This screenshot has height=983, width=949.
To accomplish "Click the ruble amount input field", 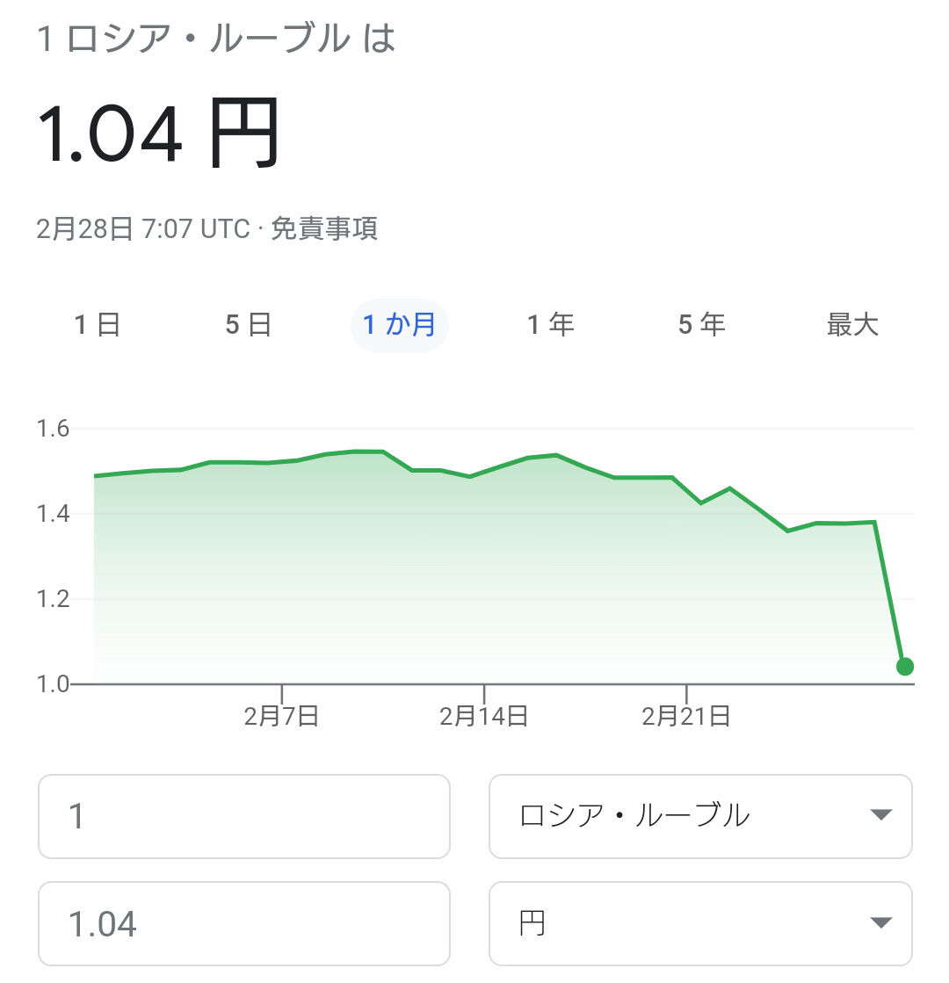I will tap(244, 816).
